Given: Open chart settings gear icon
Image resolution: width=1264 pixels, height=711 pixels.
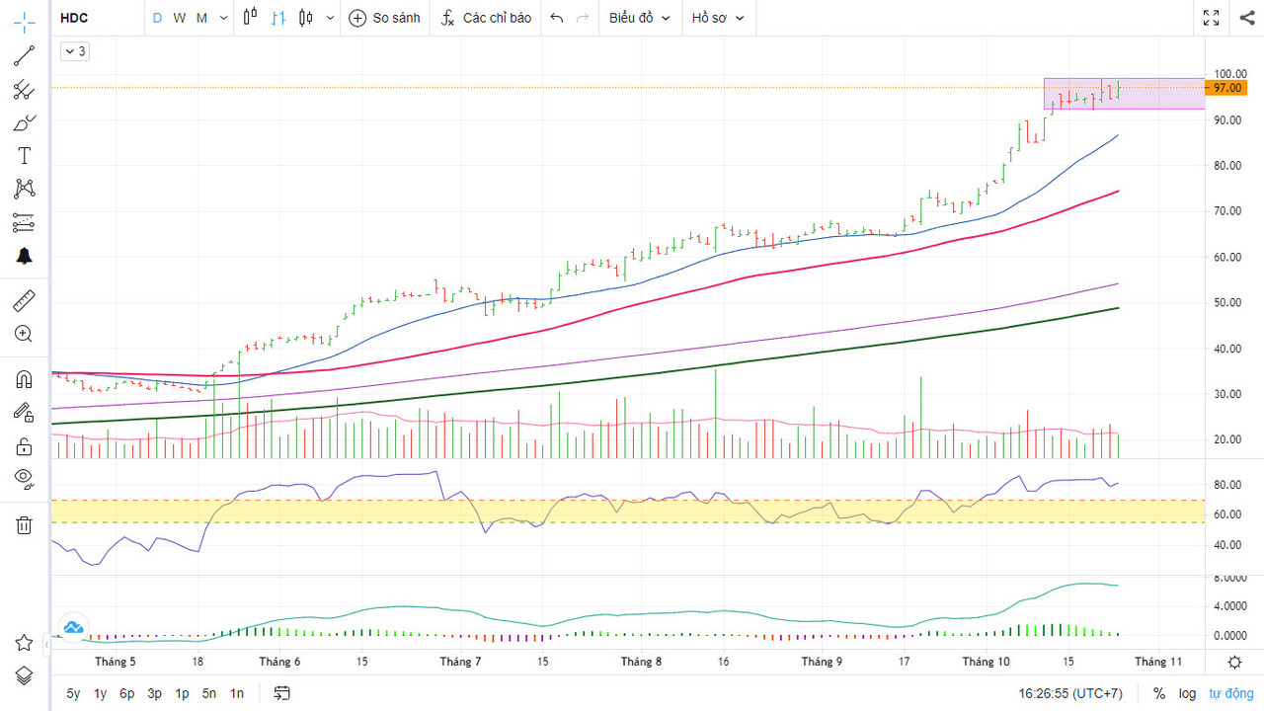Looking at the screenshot, I should [1234, 662].
